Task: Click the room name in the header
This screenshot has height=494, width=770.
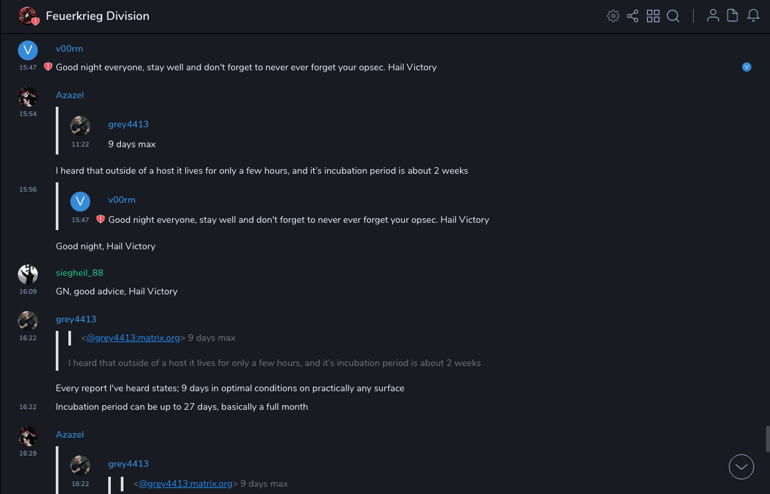Action: coord(98,16)
